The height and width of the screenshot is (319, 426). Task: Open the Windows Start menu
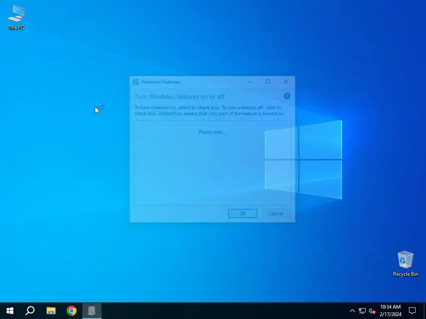click(10, 311)
